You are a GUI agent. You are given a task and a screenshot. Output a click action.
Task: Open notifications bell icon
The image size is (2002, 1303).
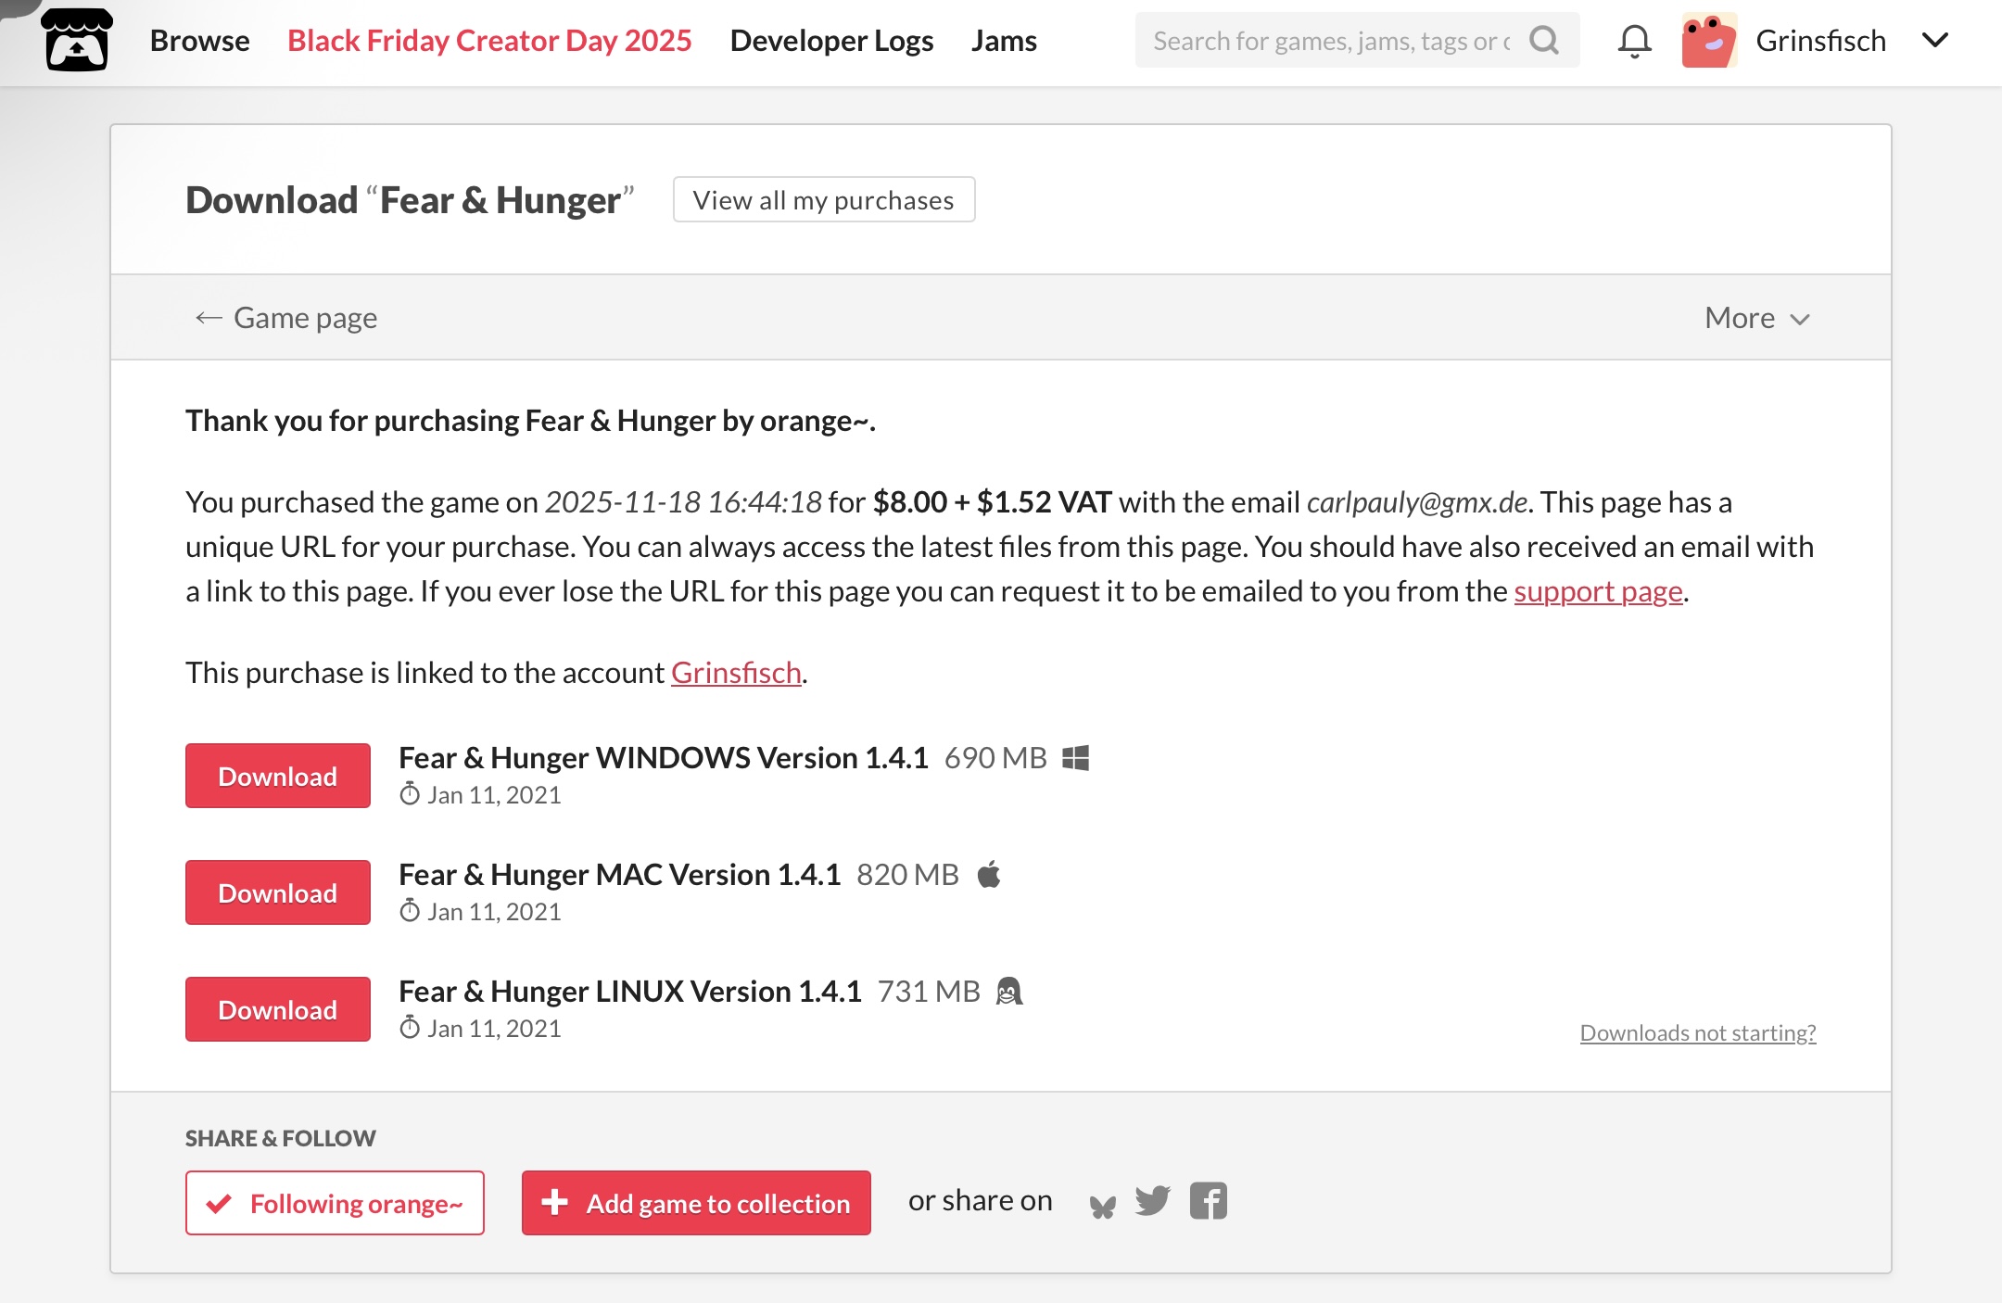[x=1634, y=41]
